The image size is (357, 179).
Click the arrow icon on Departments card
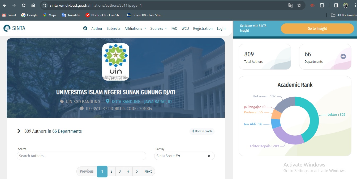343,56
